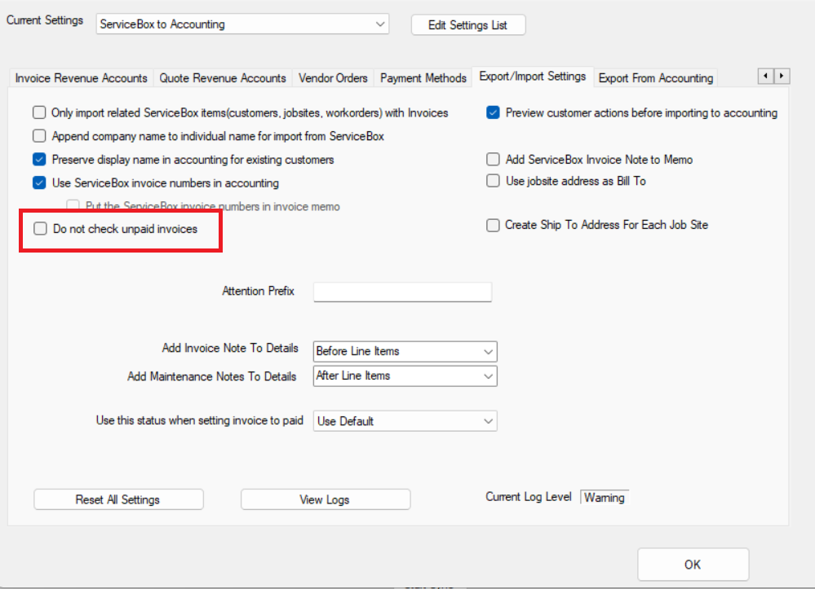Click the Current Log Level Warning field
The height and width of the screenshot is (589, 815).
pos(604,498)
